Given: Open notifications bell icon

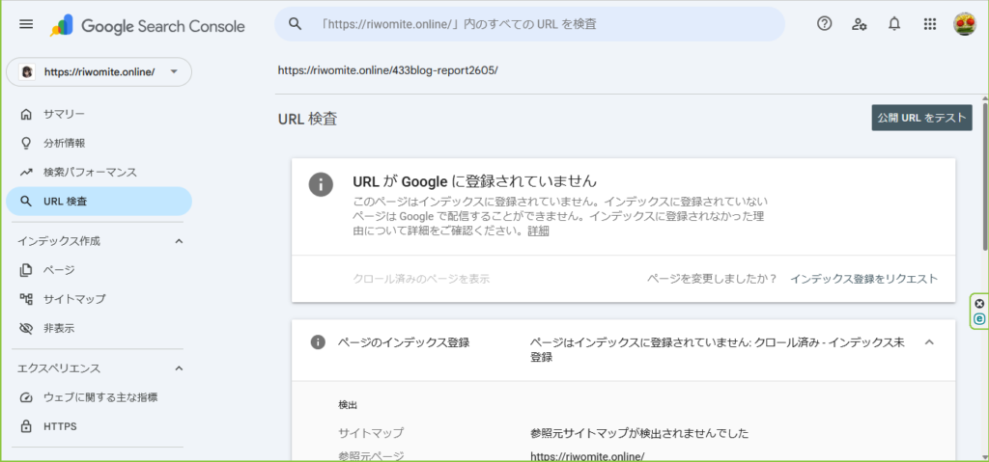Looking at the screenshot, I should tap(893, 24).
